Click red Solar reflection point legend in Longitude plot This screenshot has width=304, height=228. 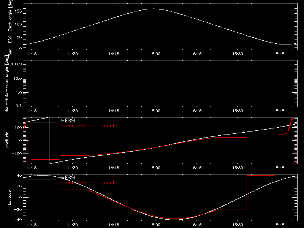click(x=88, y=126)
